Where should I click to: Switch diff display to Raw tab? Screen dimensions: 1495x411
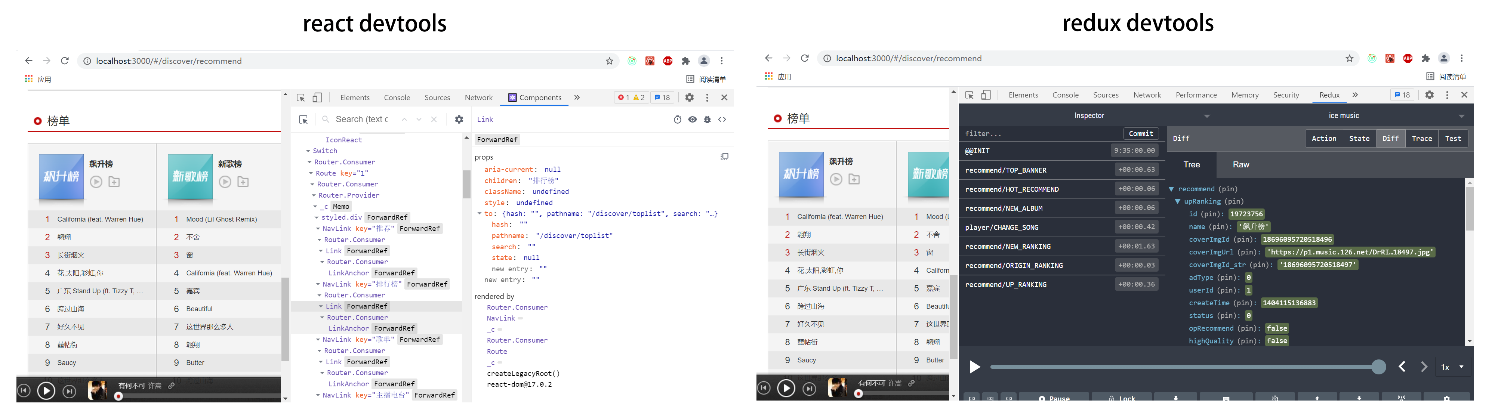pos(1241,165)
